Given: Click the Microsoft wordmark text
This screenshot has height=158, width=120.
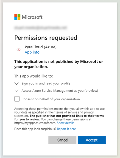Looking at the screenshot, I should click(x=32, y=17).
